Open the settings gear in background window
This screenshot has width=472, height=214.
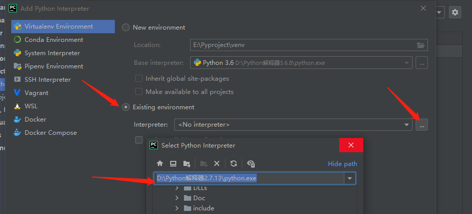pyautogui.click(x=455, y=12)
